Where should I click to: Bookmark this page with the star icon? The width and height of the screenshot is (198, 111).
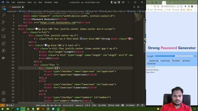pos(181,6)
